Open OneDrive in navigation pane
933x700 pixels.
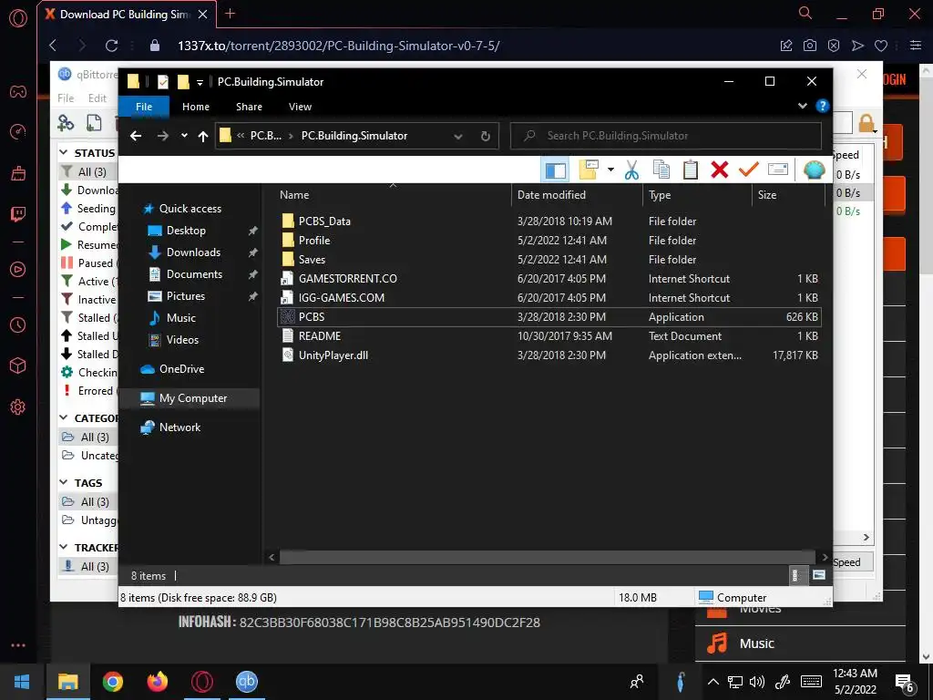[181, 369]
